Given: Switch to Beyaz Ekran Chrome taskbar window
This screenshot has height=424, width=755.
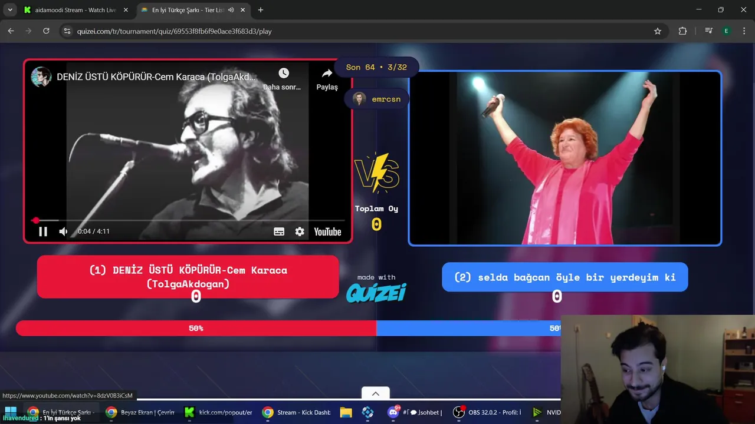Looking at the screenshot, I should point(140,412).
